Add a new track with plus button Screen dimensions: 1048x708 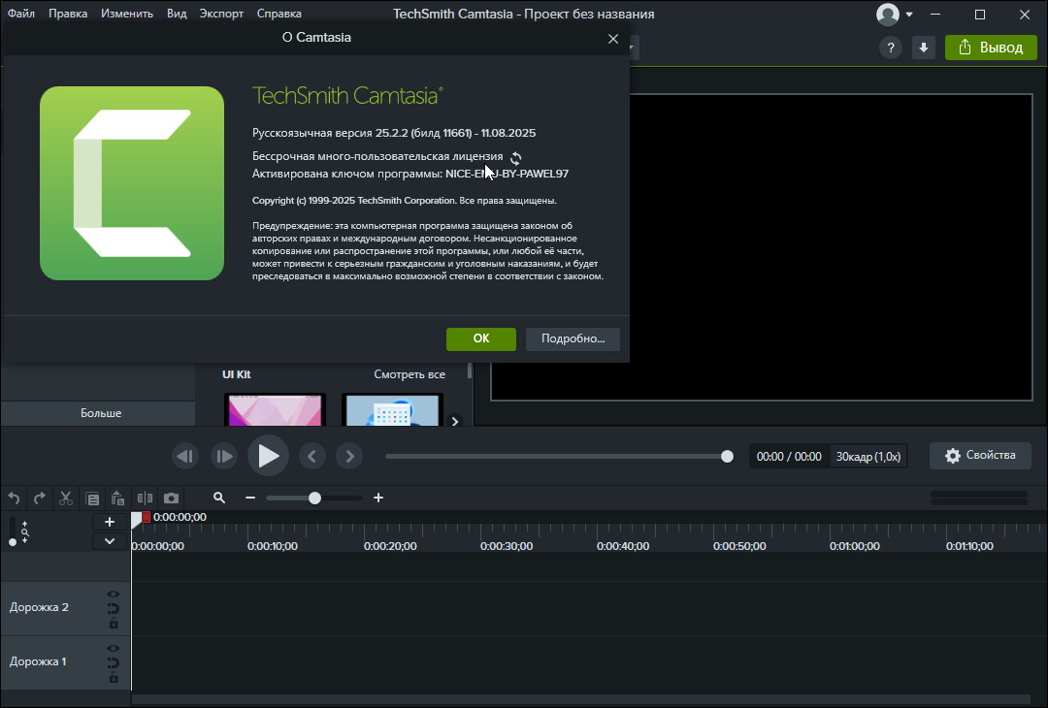pos(110,523)
